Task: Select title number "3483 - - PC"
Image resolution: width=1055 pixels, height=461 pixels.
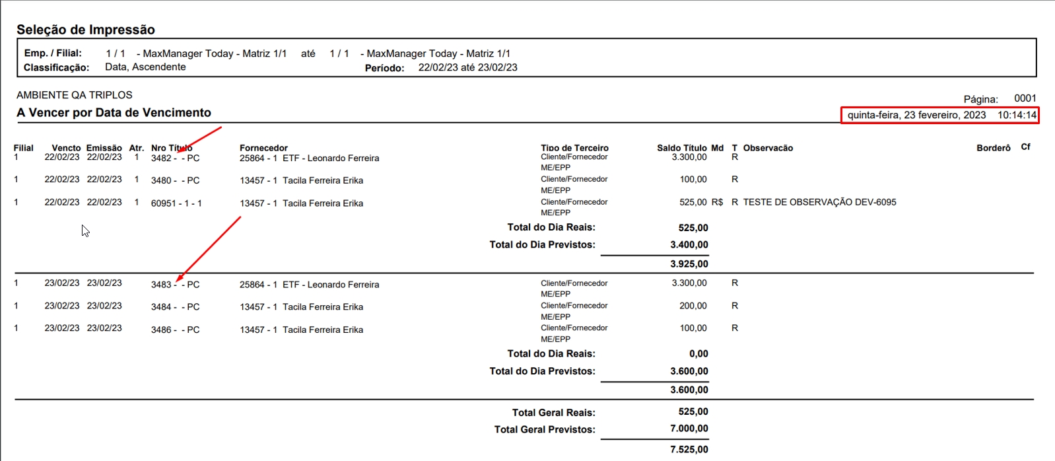Action: [175, 285]
